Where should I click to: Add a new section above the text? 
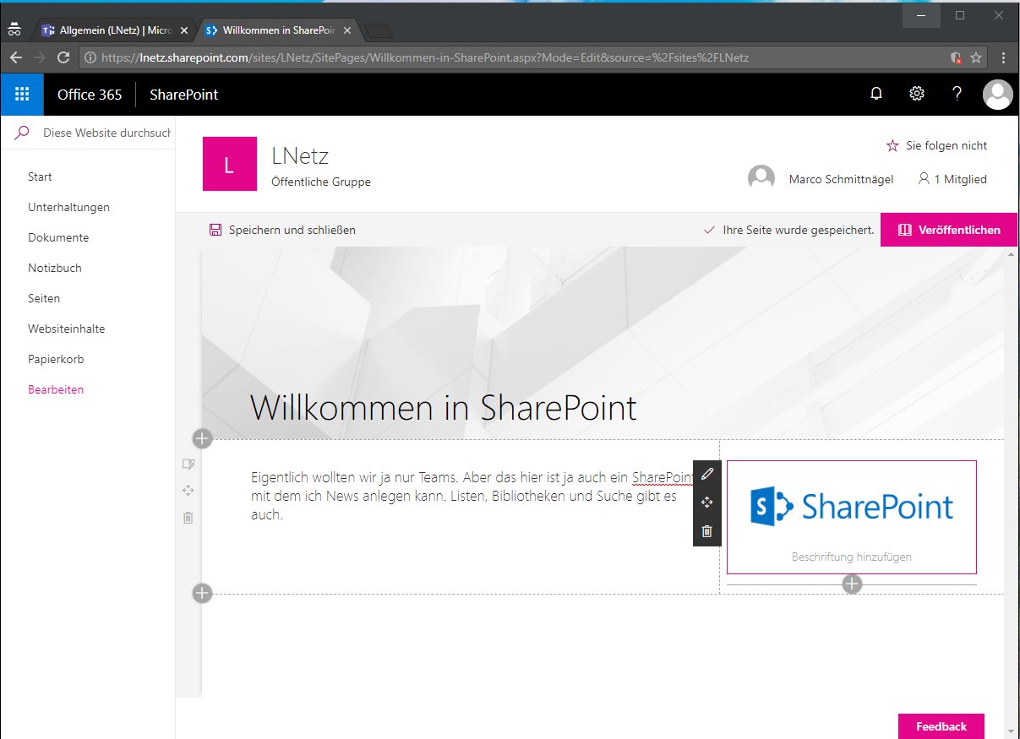pyautogui.click(x=202, y=438)
